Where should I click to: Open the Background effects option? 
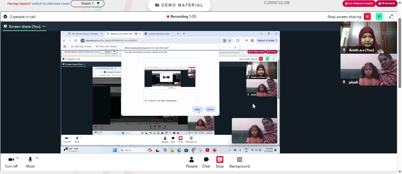pyautogui.click(x=240, y=162)
